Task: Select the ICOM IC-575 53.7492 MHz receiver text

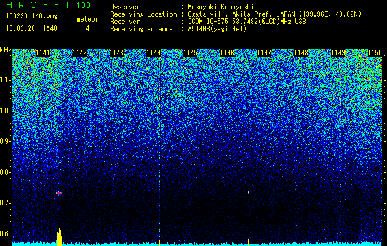Action: click(x=247, y=22)
